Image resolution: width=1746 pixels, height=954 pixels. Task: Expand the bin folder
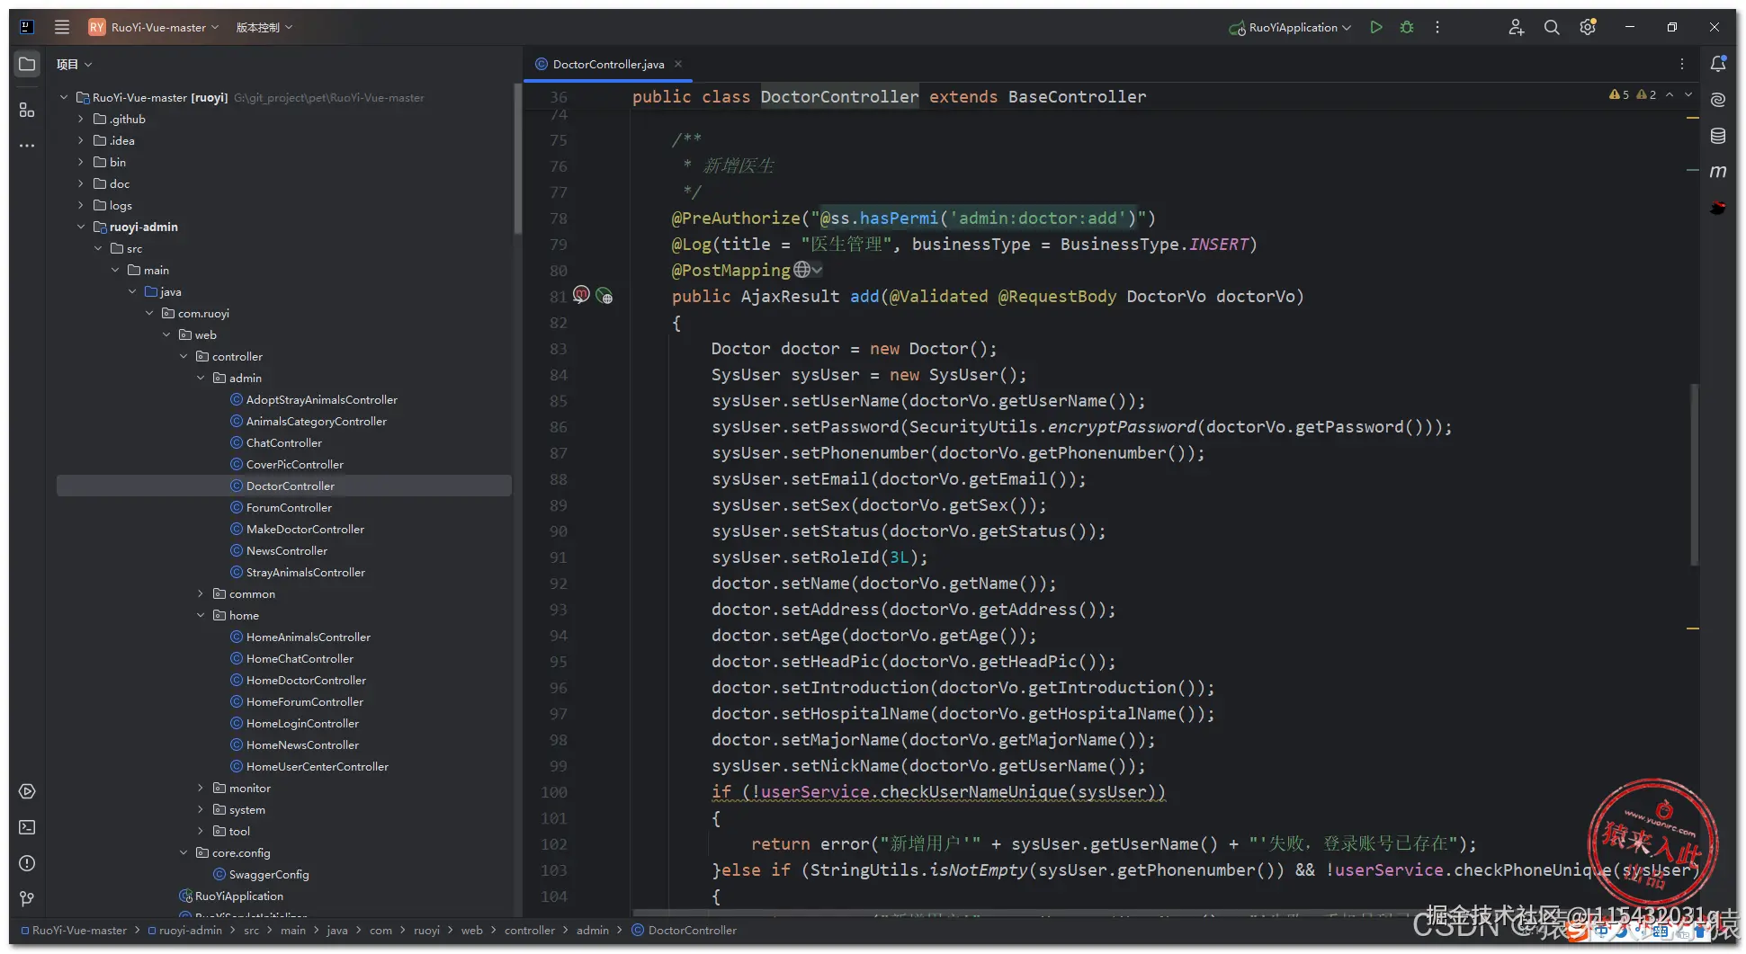tap(81, 162)
